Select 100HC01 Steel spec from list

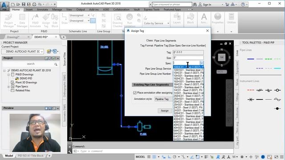click(x=188, y=67)
